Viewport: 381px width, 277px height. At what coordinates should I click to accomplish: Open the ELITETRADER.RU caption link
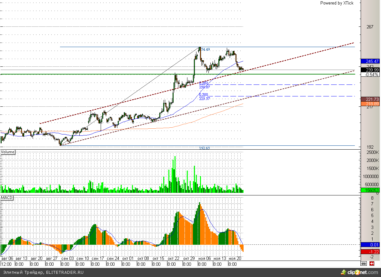[x=64, y=273]
